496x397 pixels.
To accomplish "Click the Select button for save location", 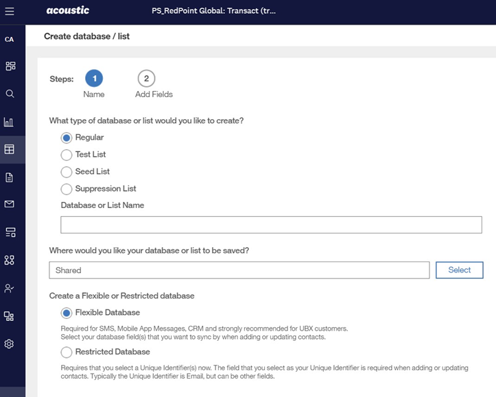I will tap(459, 270).
